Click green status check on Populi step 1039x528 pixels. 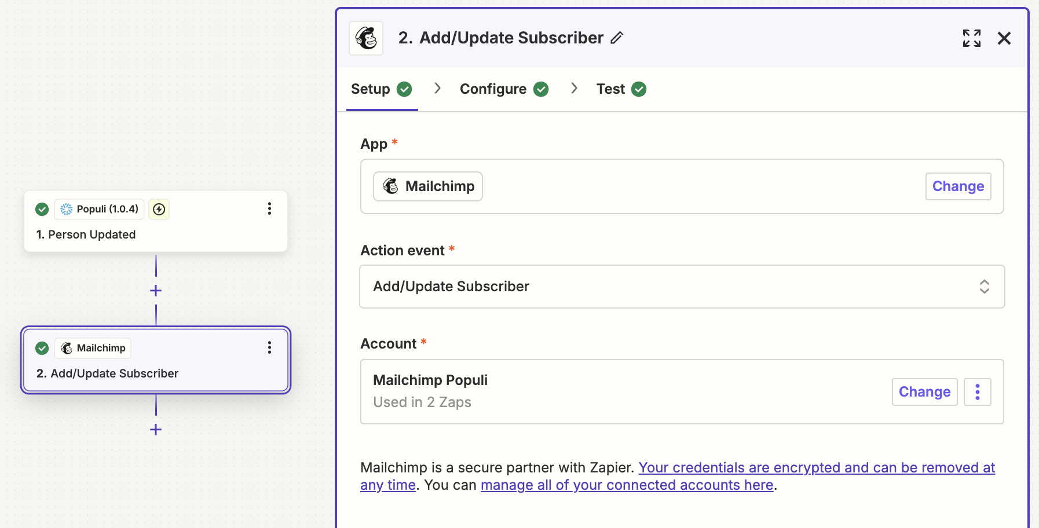click(x=42, y=209)
